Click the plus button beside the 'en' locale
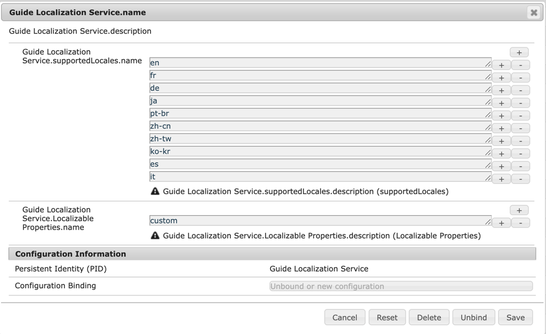The height and width of the screenshot is (334, 546). pos(501,65)
